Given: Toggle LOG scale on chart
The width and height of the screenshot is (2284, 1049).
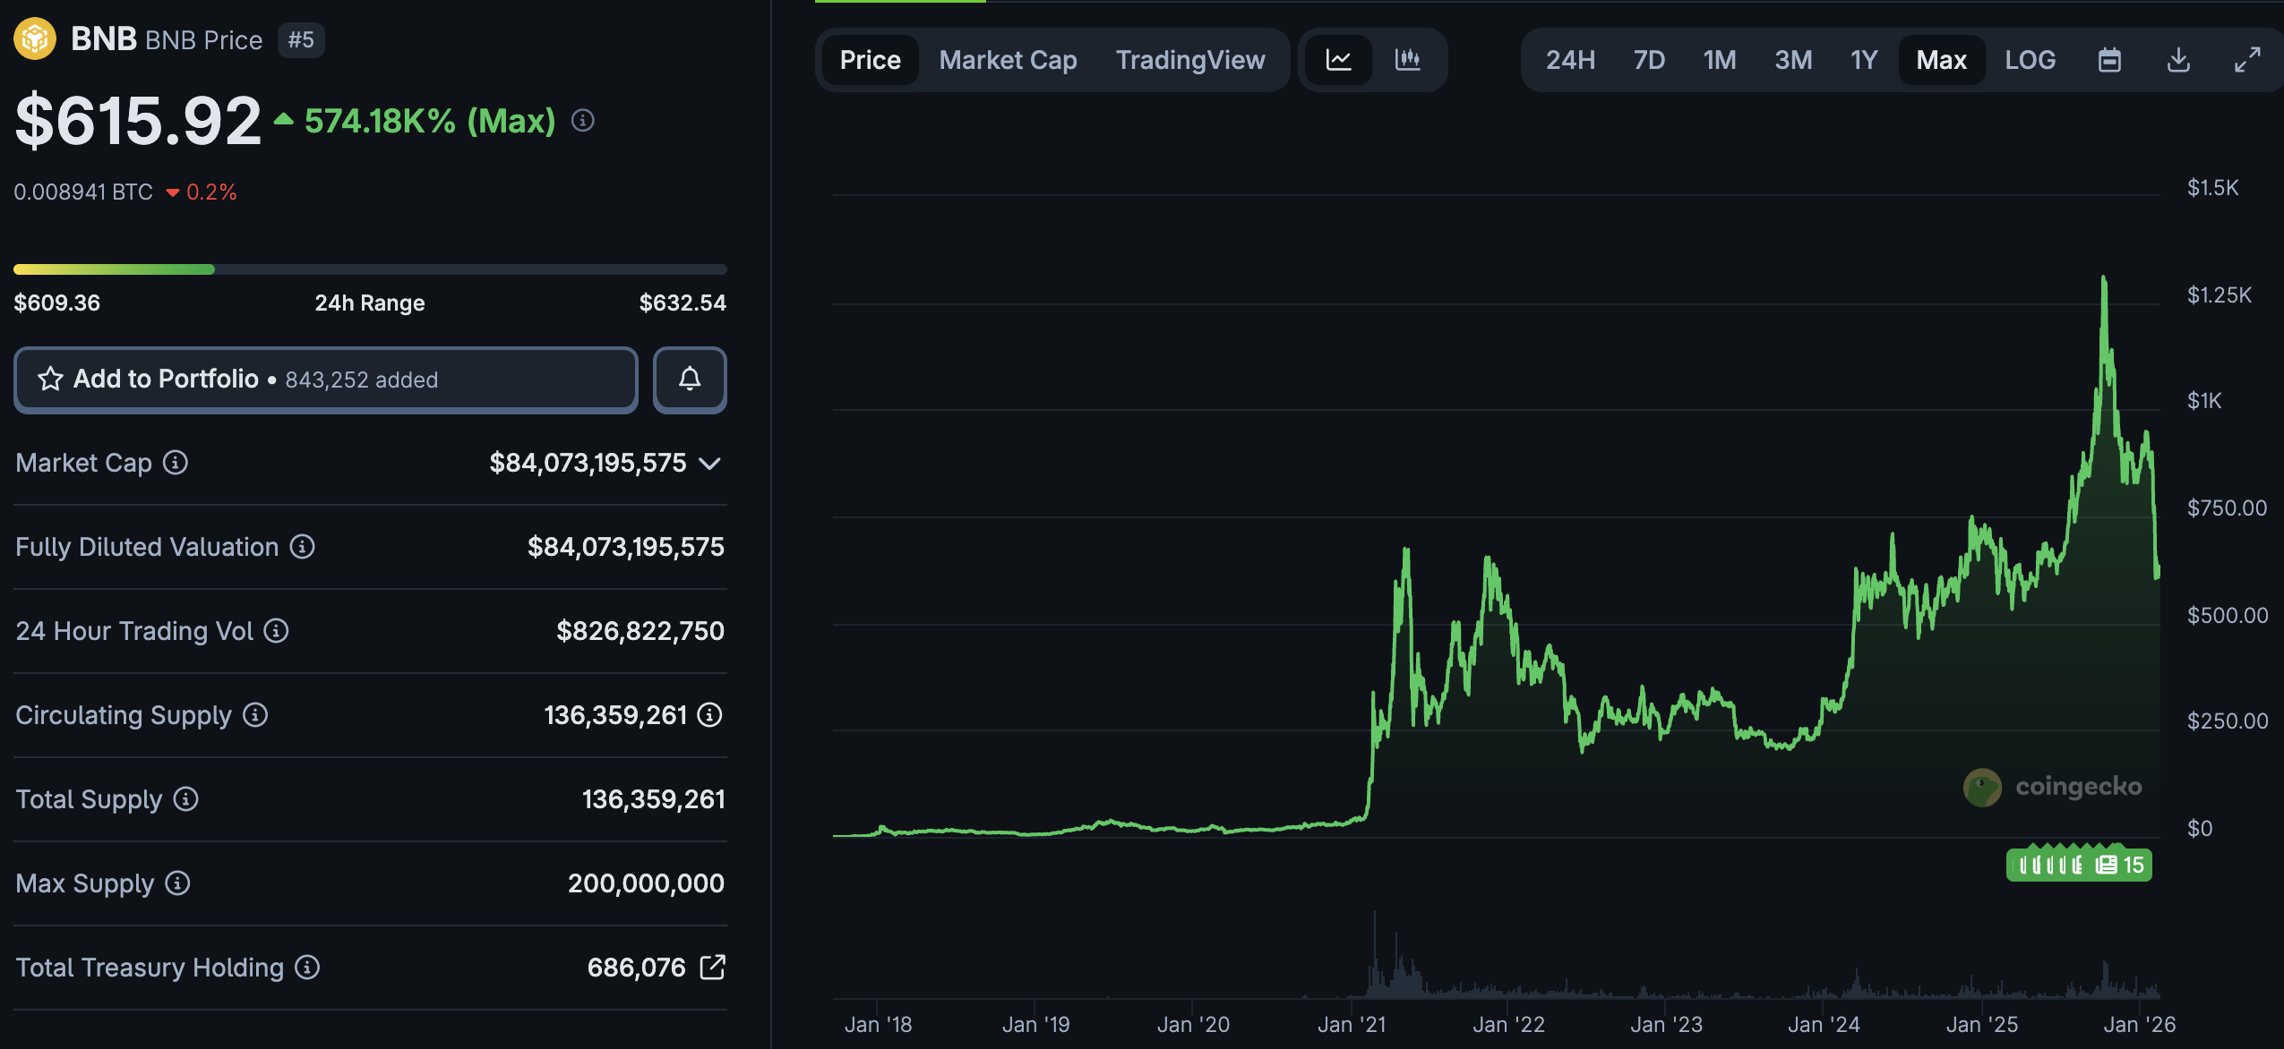Looking at the screenshot, I should point(2030,60).
